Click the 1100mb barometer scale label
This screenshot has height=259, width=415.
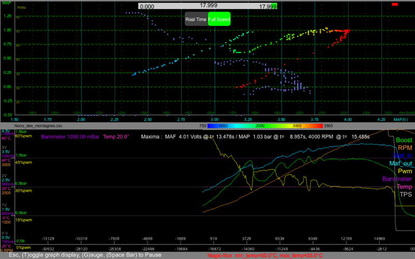click(x=8, y=134)
